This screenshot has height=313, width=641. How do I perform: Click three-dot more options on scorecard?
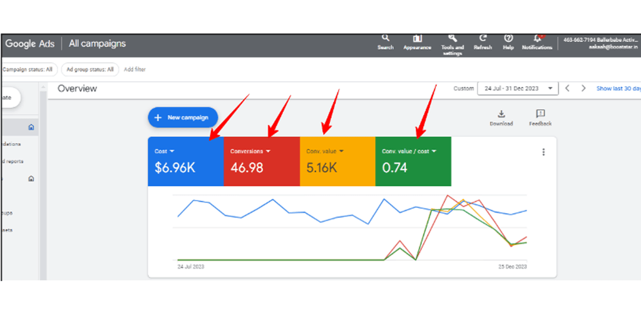point(543,152)
